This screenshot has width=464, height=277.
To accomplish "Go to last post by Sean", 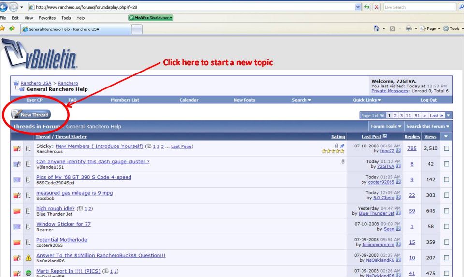I will 398,229.
